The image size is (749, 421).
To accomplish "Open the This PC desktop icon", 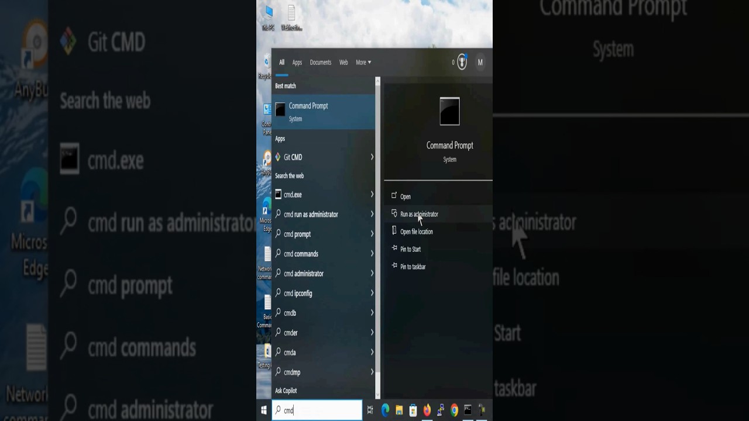I will 269,18.
